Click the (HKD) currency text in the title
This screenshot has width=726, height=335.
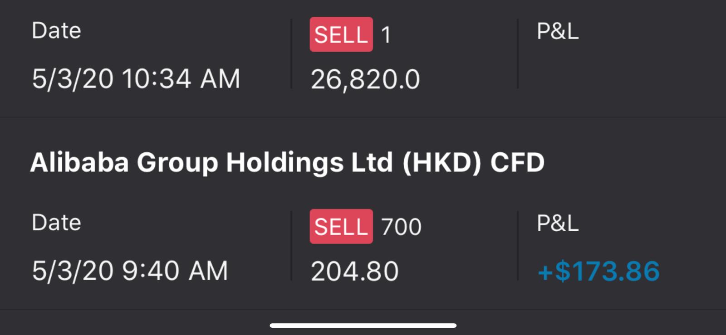click(x=441, y=163)
